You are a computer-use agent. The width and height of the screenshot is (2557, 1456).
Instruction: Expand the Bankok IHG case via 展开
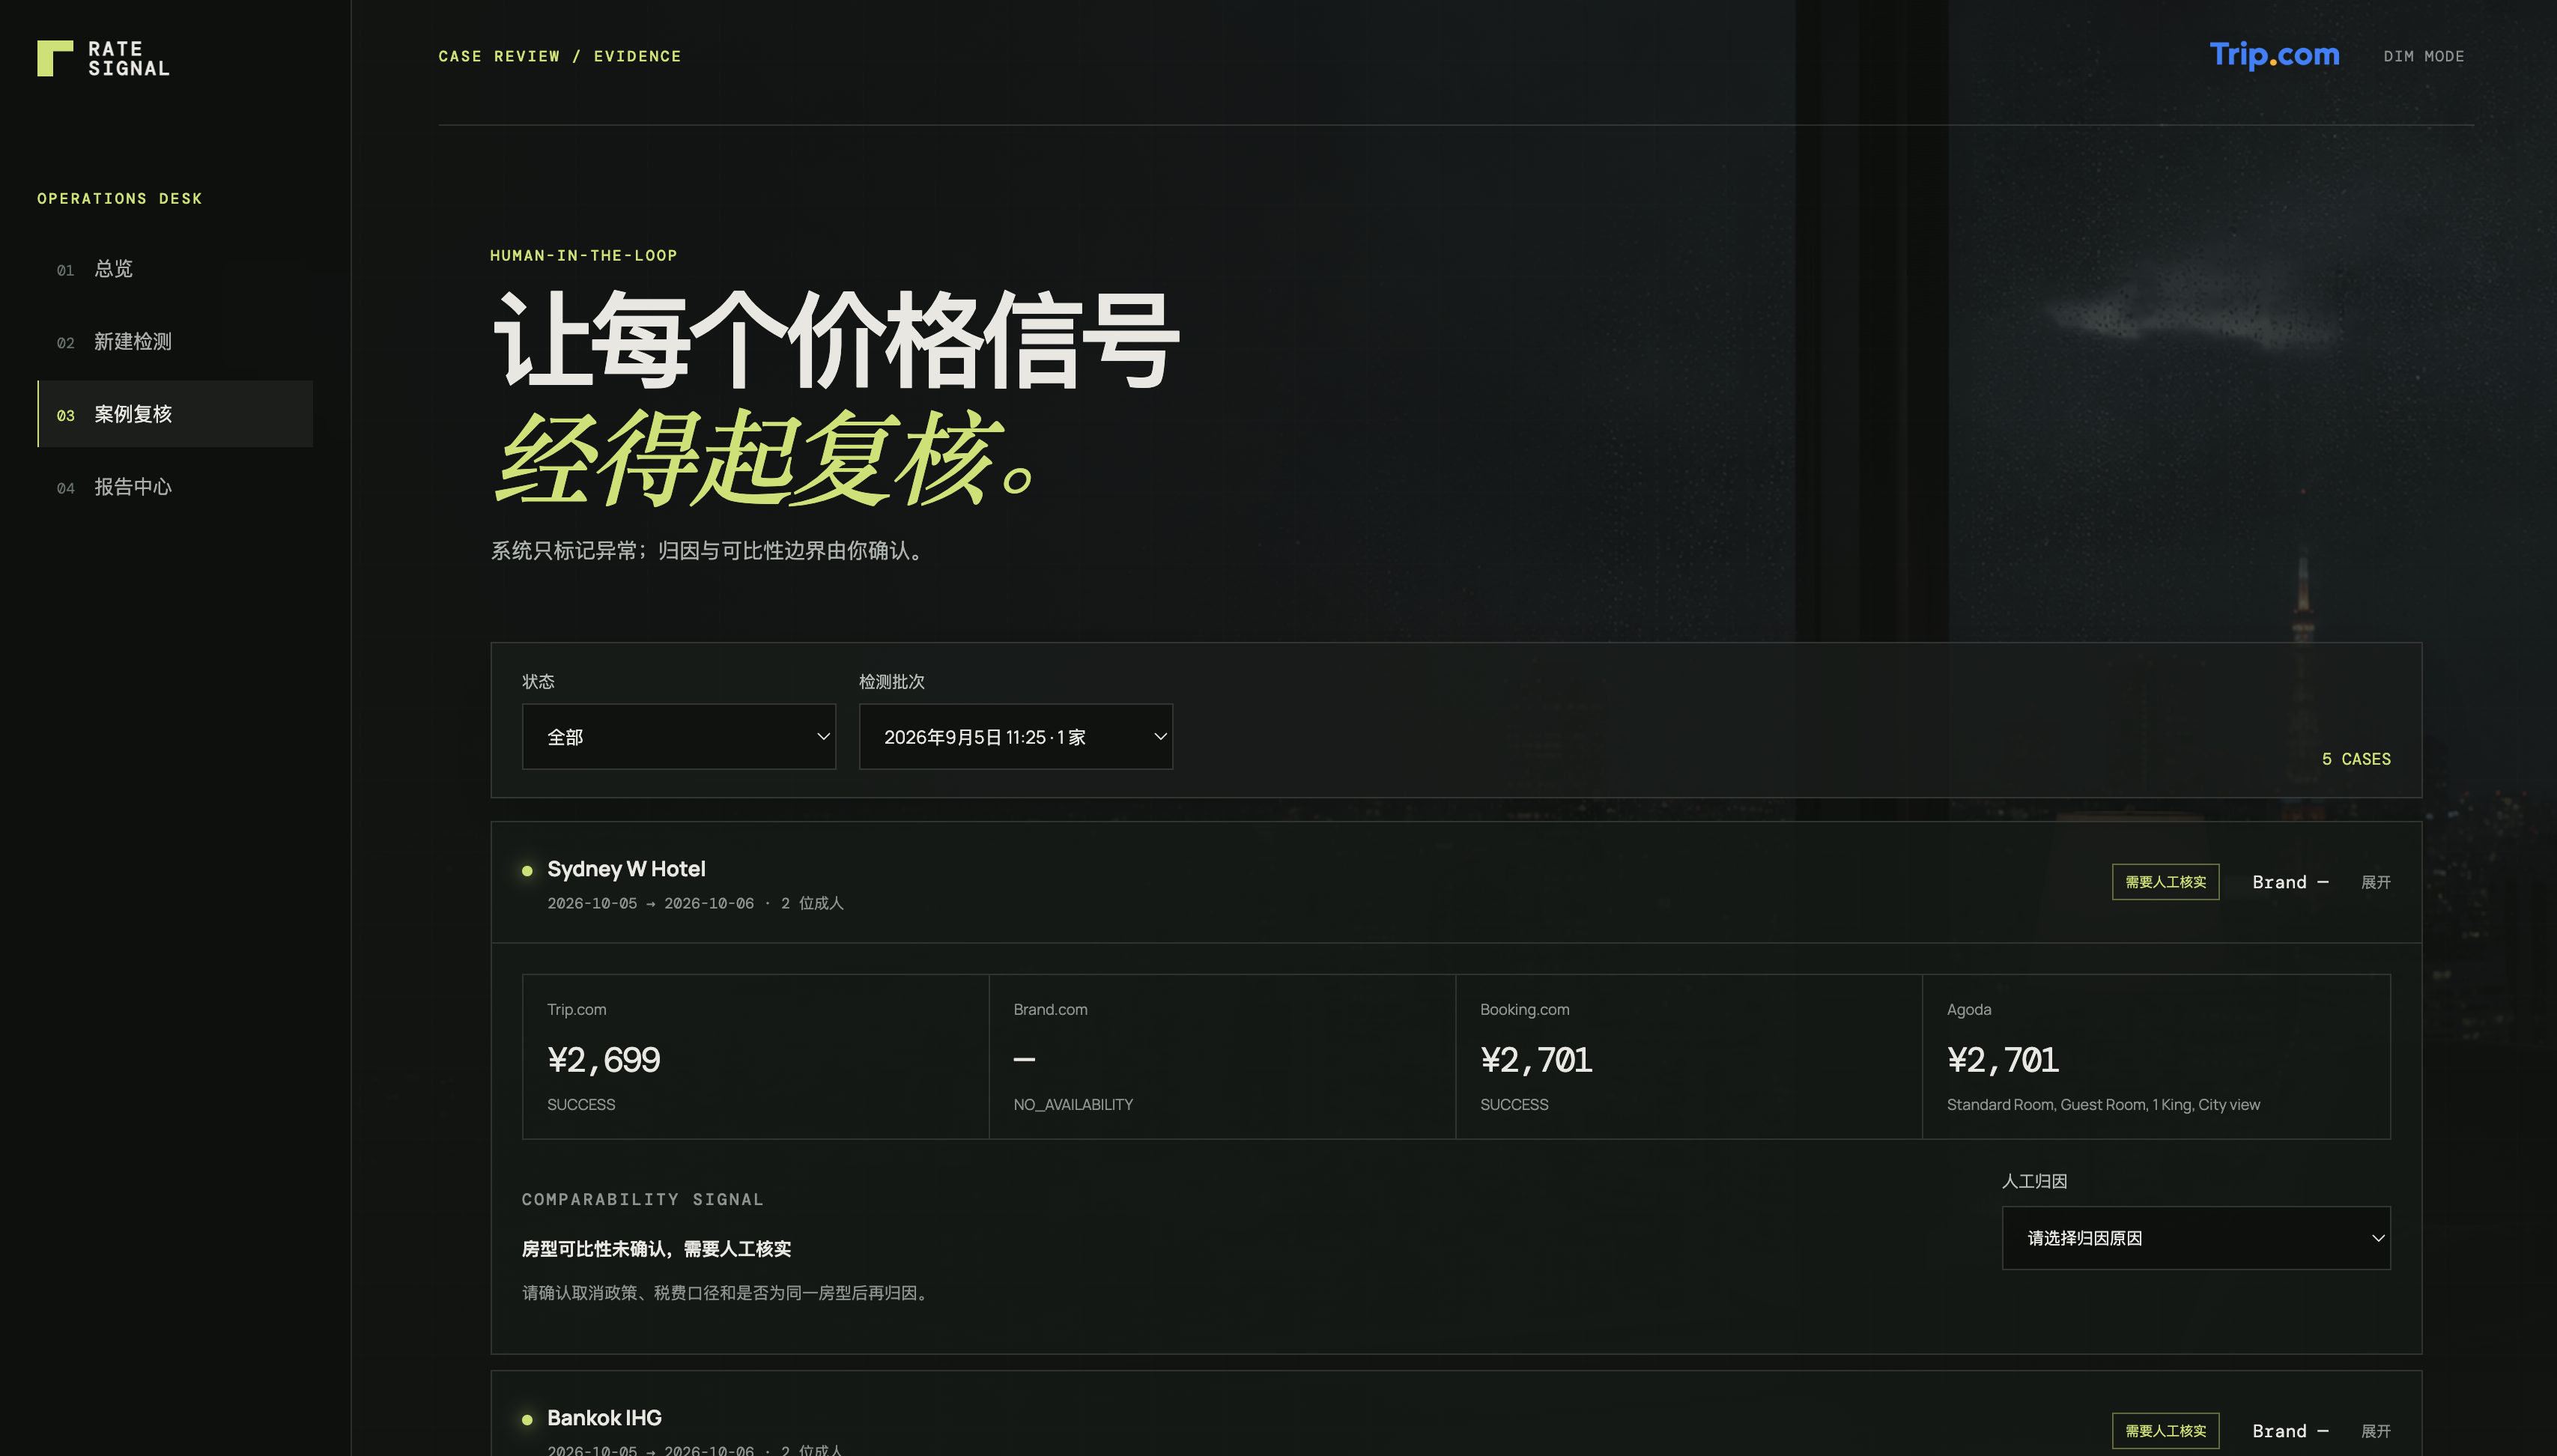(2376, 1431)
